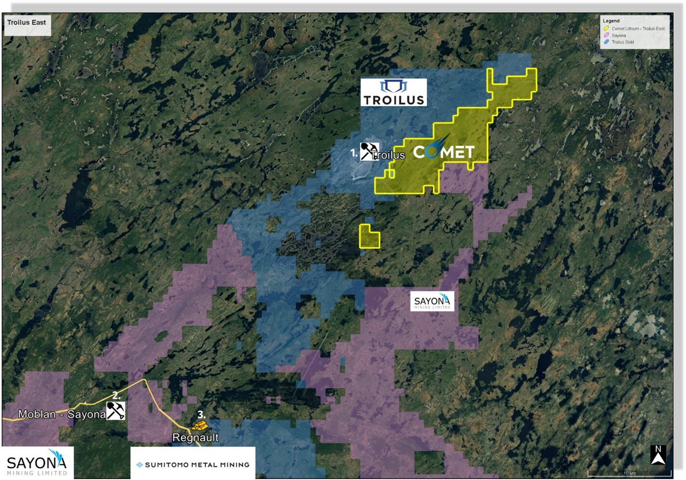The width and height of the screenshot is (686, 480).
Task: Click the 'Troilus' mine site label
Action: click(389, 155)
